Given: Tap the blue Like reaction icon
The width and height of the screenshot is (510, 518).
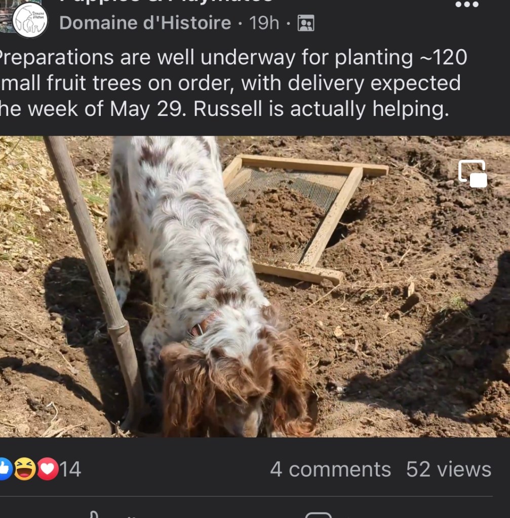Looking at the screenshot, I should pos(4,469).
